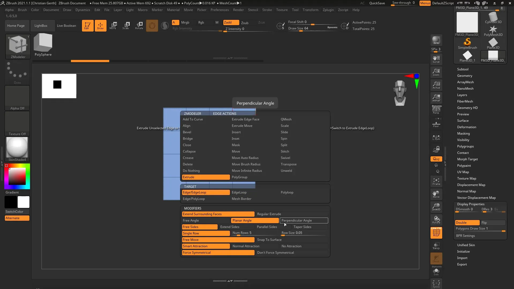Click the Scroll canvas icon
514x289 pixels.
tap(436, 59)
